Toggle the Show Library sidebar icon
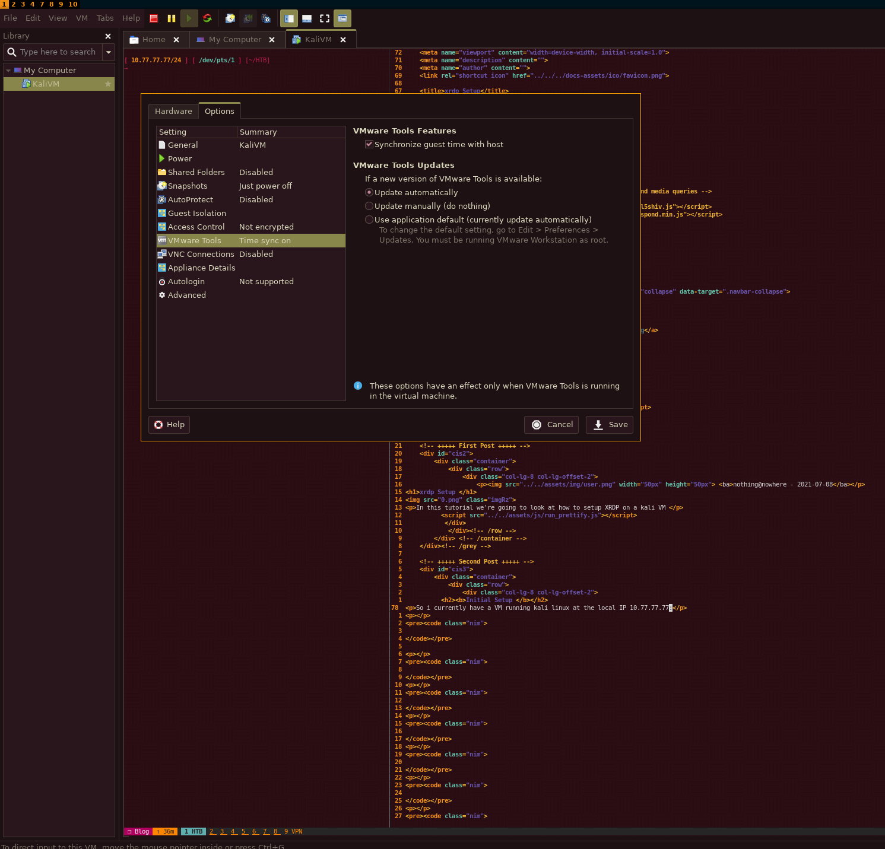885x849 pixels. pyautogui.click(x=289, y=18)
